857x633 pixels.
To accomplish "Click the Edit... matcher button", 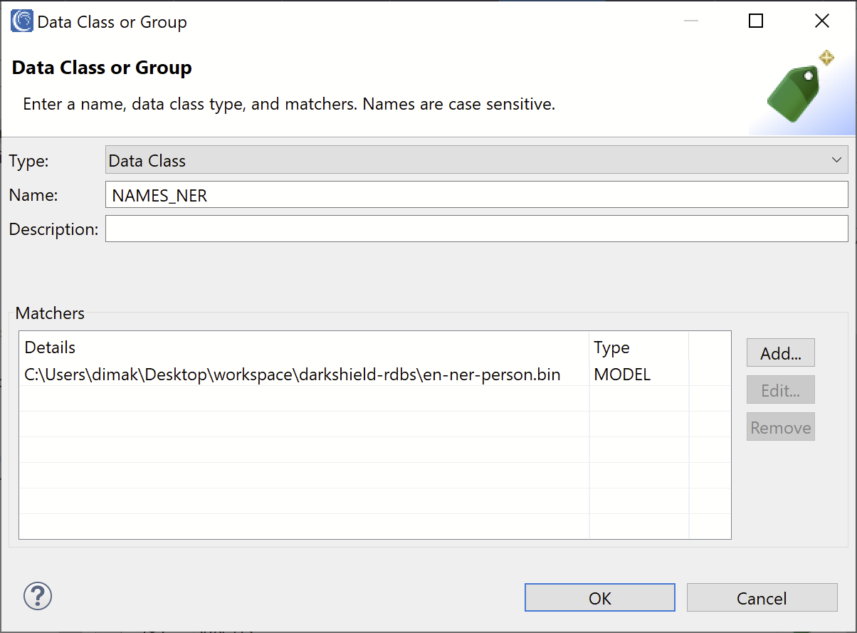I will click(x=781, y=390).
